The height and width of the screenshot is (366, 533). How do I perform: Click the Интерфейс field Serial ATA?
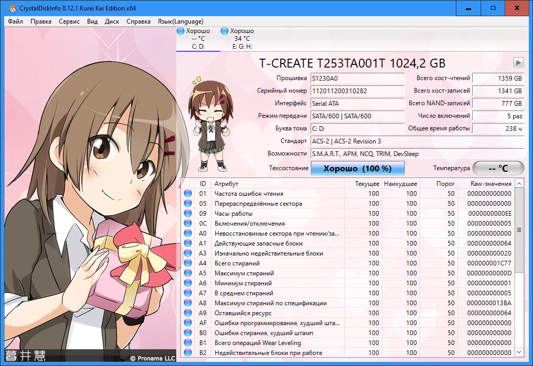click(x=358, y=104)
